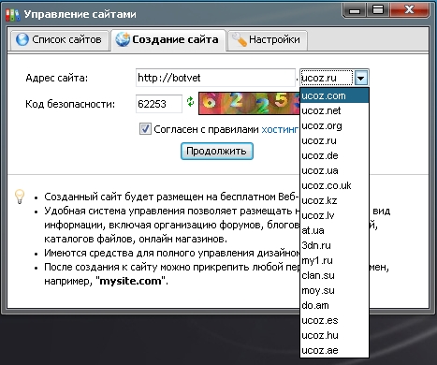Collapse the domain dropdown with the arrow button
437x365 pixels.
point(361,78)
